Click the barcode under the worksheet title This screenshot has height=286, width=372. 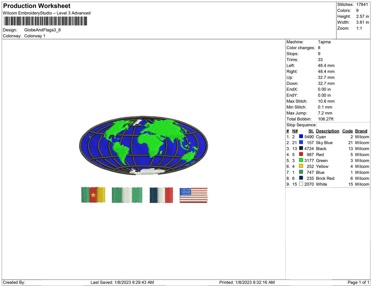pos(45,21)
